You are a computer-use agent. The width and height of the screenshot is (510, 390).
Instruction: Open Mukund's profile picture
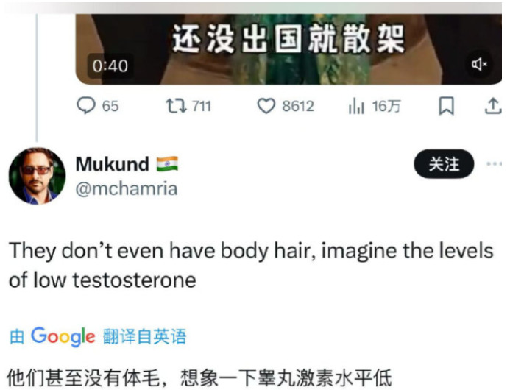(x=37, y=176)
